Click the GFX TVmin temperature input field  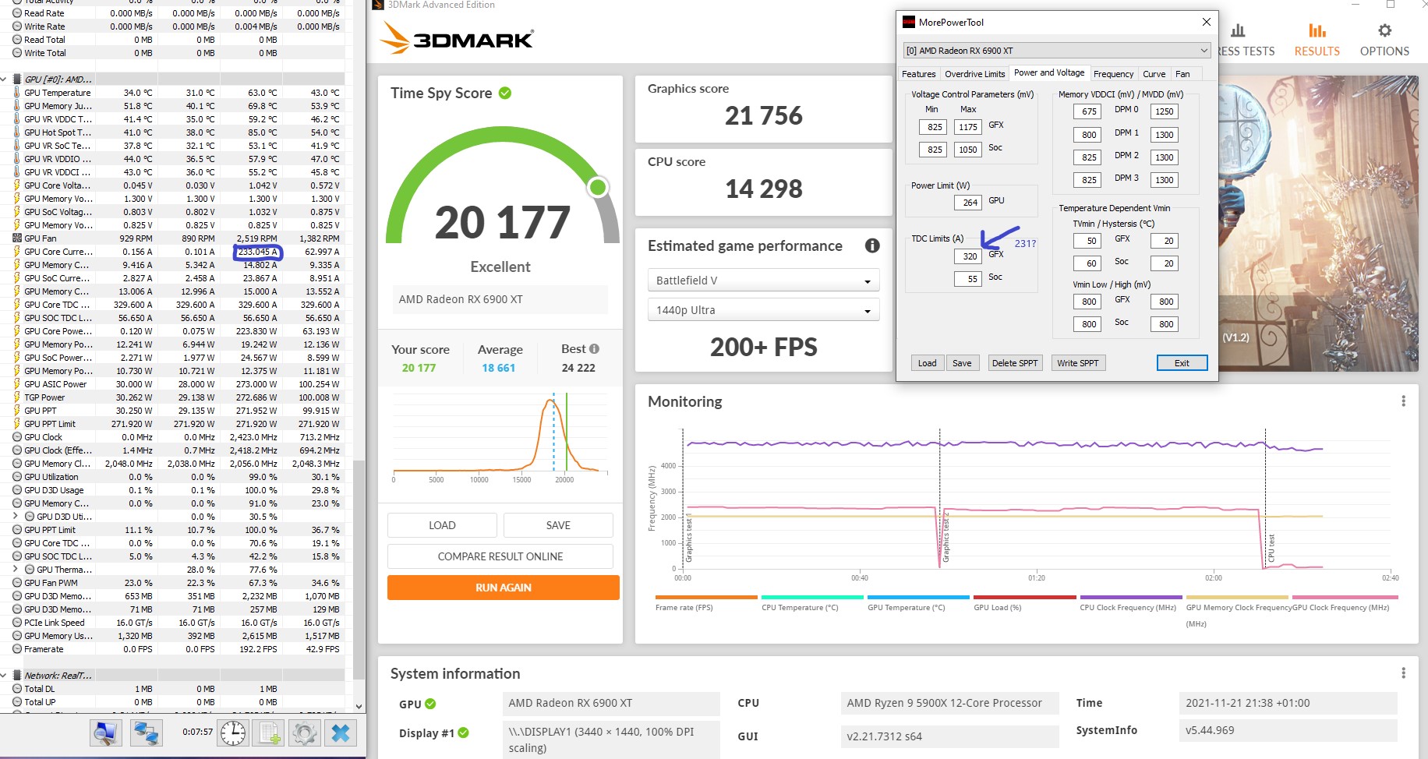tap(1087, 241)
